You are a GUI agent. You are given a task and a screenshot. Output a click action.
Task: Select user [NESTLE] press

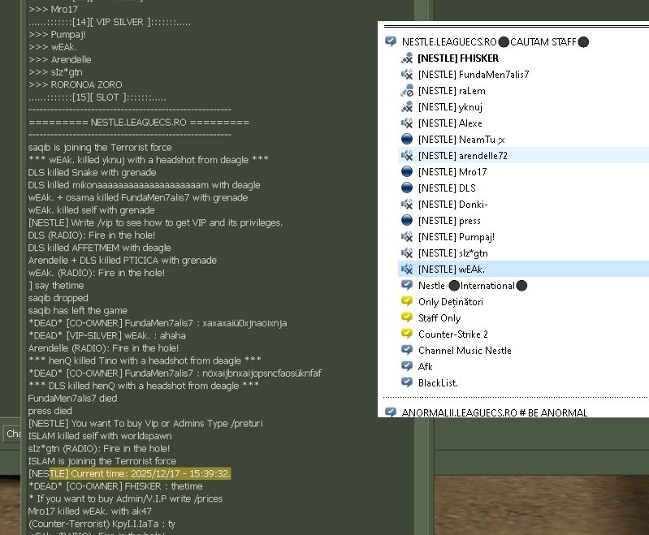pyautogui.click(x=449, y=221)
